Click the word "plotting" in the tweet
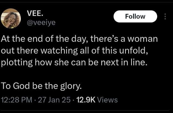 pos(17,62)
